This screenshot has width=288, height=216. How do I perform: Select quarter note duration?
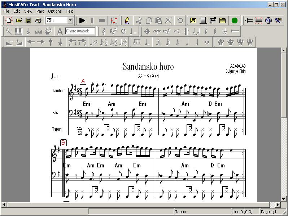point(187,42)
